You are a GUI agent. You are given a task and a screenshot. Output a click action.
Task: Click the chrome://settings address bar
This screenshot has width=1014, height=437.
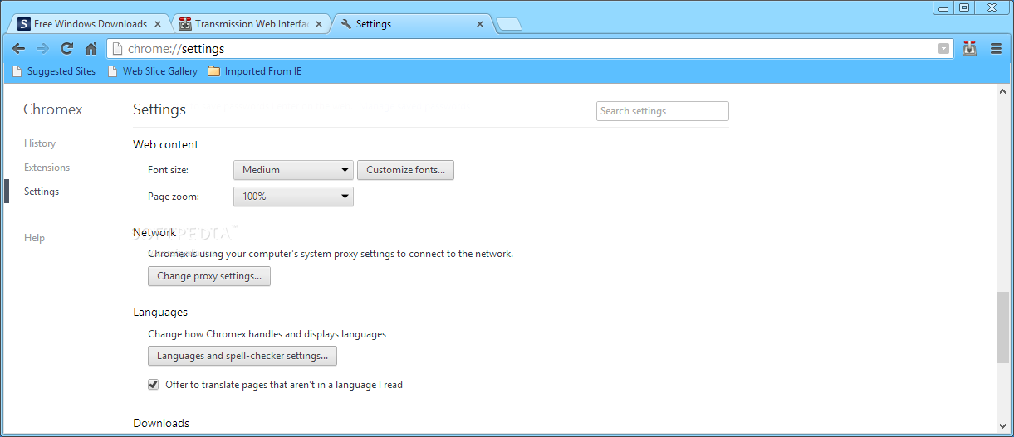pyautogui.click(x=531, y=49)
